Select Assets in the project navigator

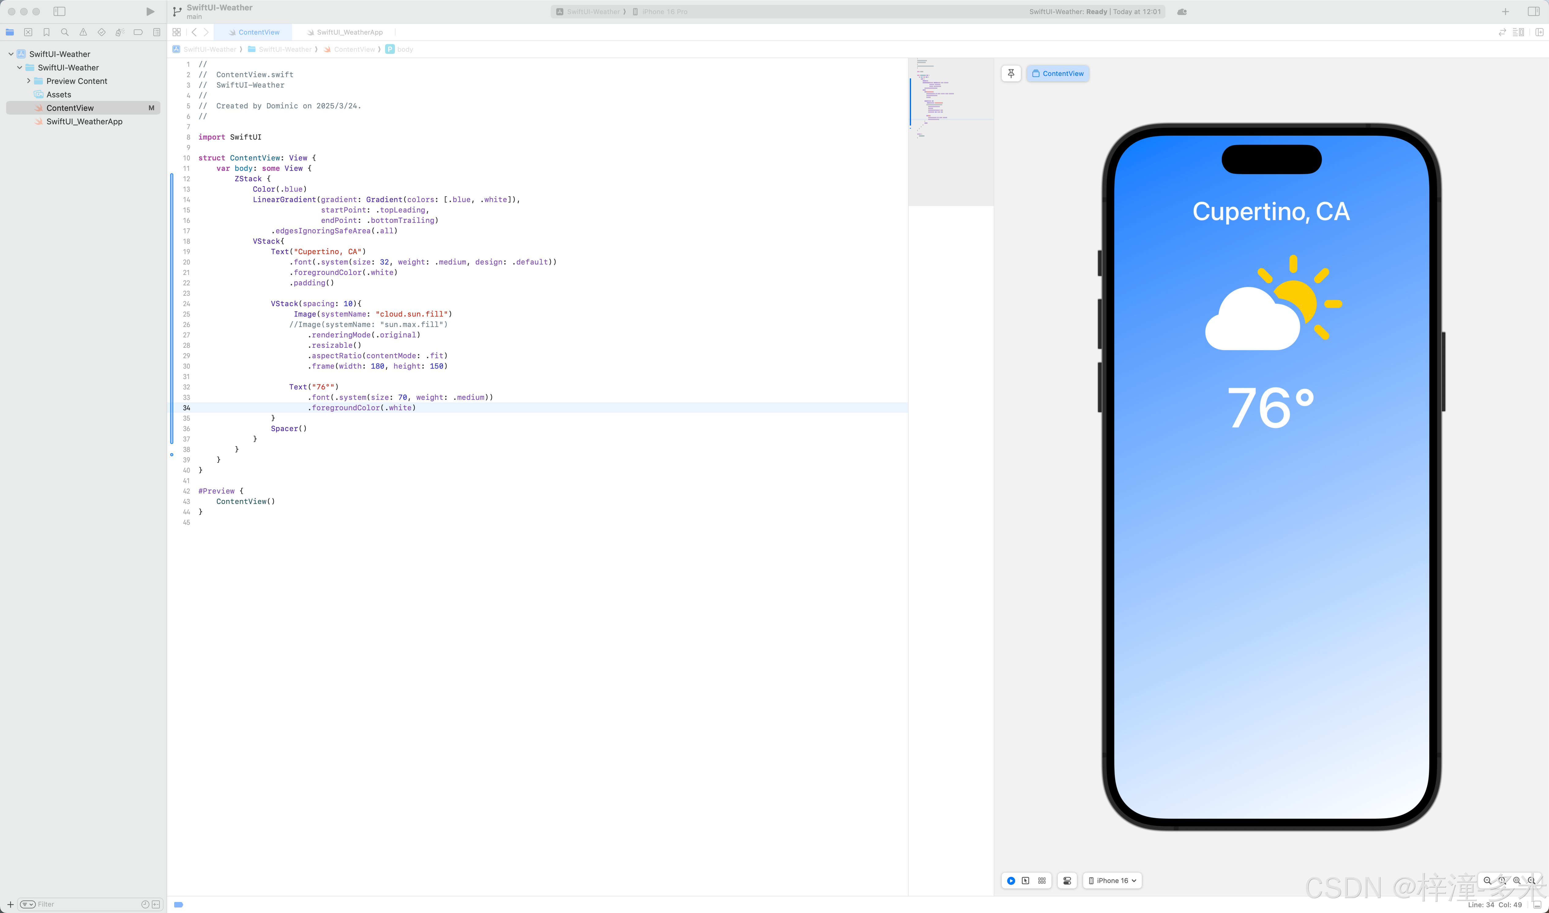click(x=58, y=94)
